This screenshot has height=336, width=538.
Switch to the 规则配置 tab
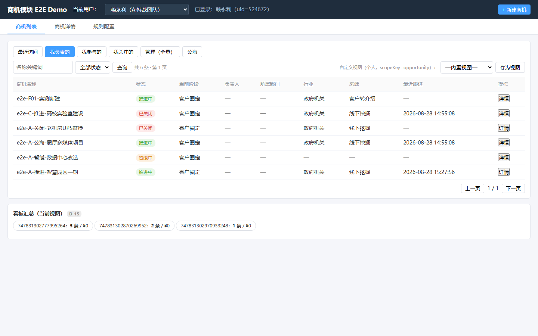pyautogui.click(x=104, y=27)
